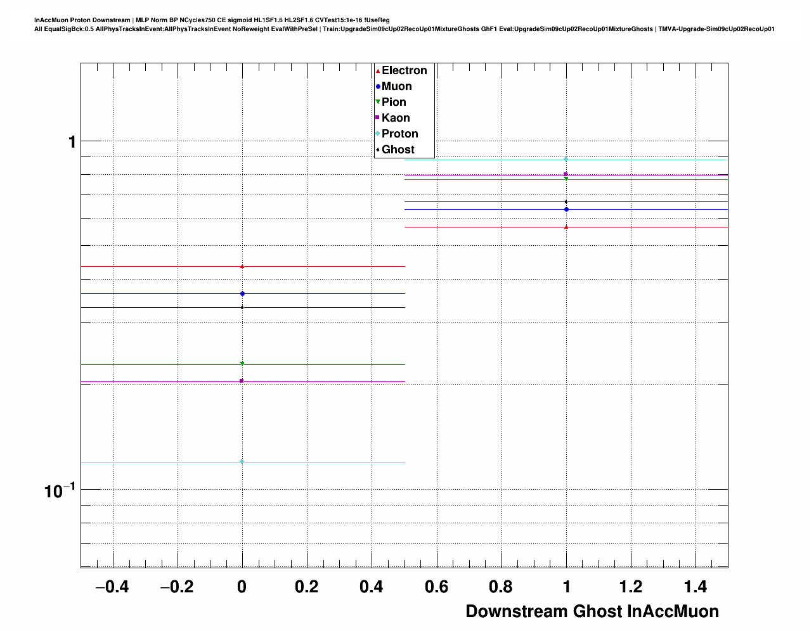Click the y-axis label '10⁻¹'
Image resolution: width=809 pixels, height=631 pixels.
point(60,490)
